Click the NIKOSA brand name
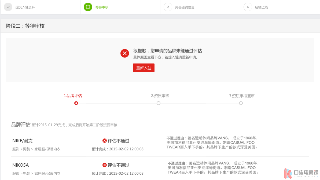The width and height of the screenshot is (320, 180). pyautogui.click(x=21, y=165)
